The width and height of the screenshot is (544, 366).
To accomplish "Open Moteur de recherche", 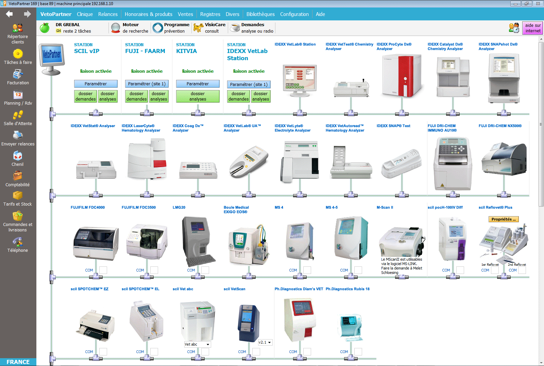I will click(131, 28).
